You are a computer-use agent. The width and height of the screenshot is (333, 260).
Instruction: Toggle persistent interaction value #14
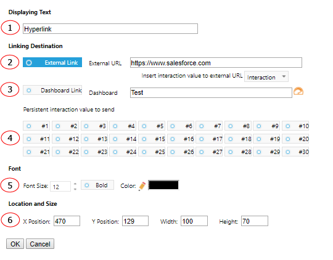coord(123,139)
